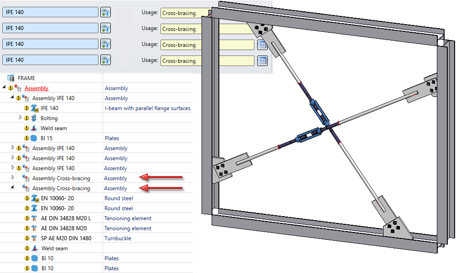
Task: Click assembly icon of collapsed Assembly Cross-bracing row
Action: coord(26,178)
